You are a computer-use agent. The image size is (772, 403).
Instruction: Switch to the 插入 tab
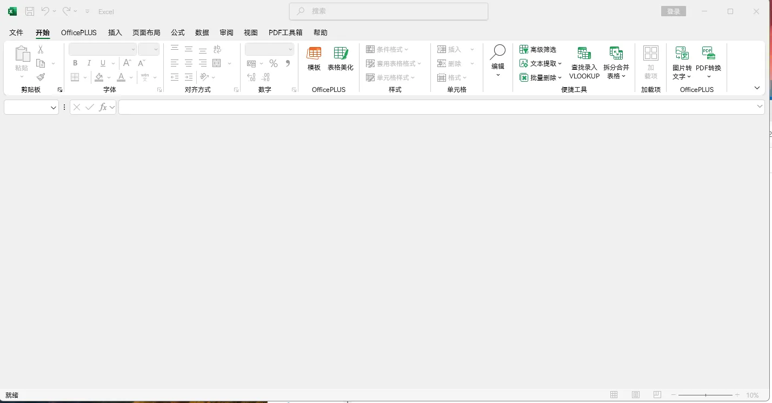pyautogui.click(x=115, y=32)
